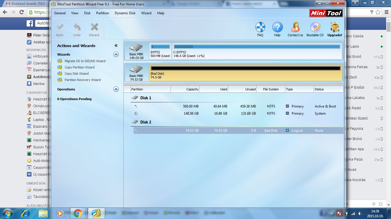
Task: Sort by Capacity column header
Action: pyautogui.click(x=185, y=89)
